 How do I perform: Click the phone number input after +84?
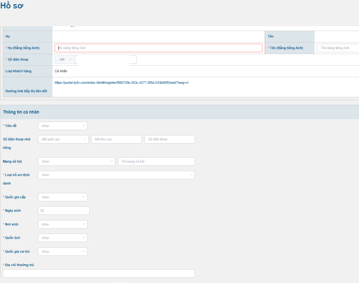[106, 60]
